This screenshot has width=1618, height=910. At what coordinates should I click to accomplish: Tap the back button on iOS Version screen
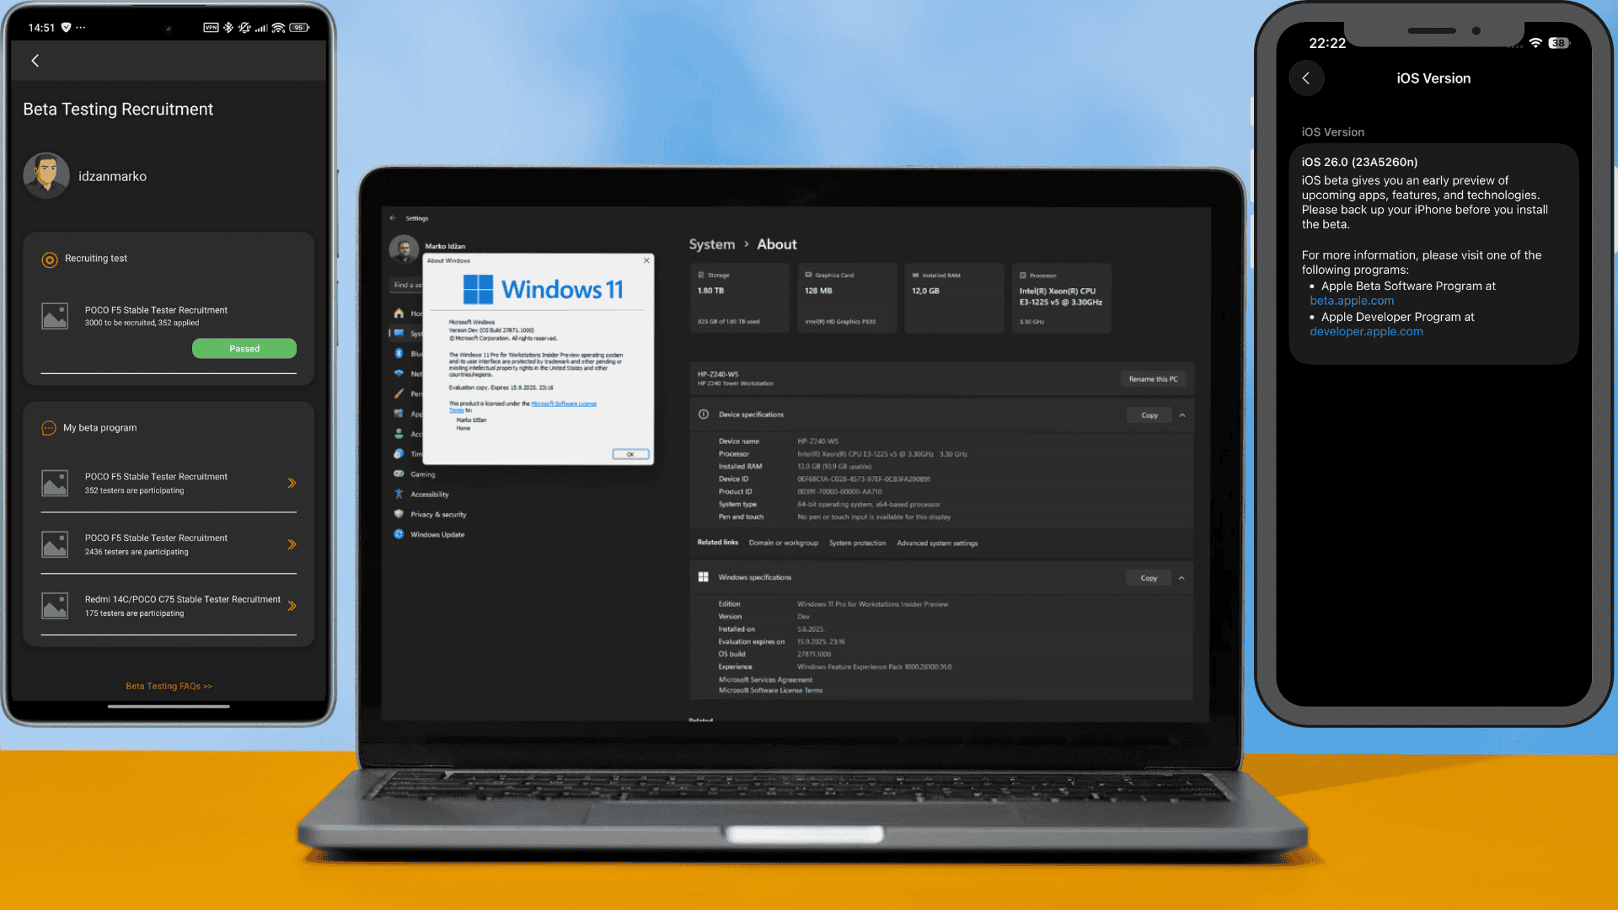pyautogui.click(x=1306, y=78)
